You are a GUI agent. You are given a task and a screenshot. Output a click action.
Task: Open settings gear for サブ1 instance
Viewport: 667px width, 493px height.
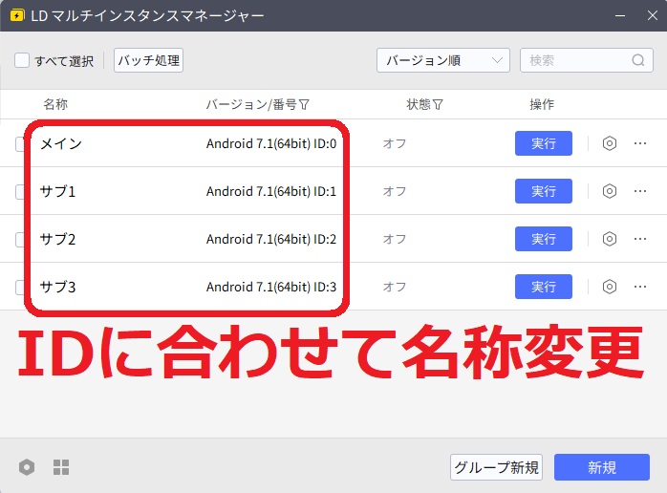click(x=610, y=191)
